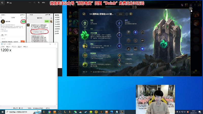Switch runes to list view
The image size is (203, 114).
pyautogui.click(x=84, y=72)
